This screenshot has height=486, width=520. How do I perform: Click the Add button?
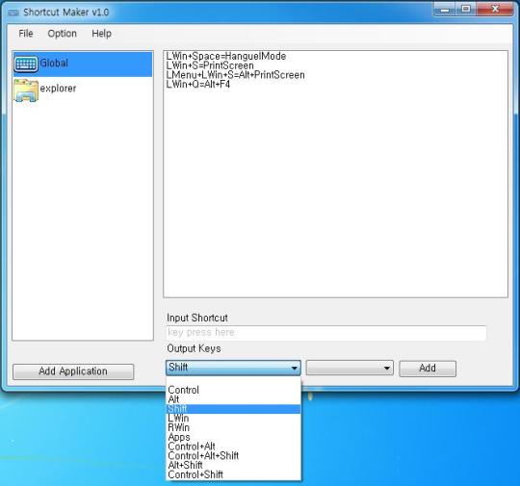[428, 369]
